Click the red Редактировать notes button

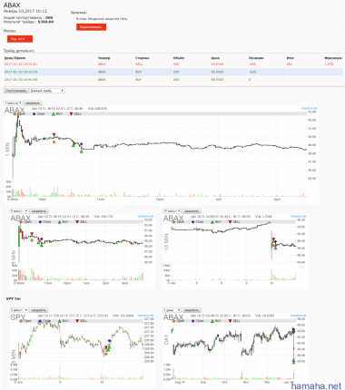(x=91, y=27)
